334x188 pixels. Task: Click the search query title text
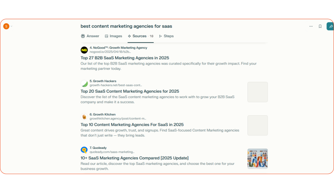point(126,26)
